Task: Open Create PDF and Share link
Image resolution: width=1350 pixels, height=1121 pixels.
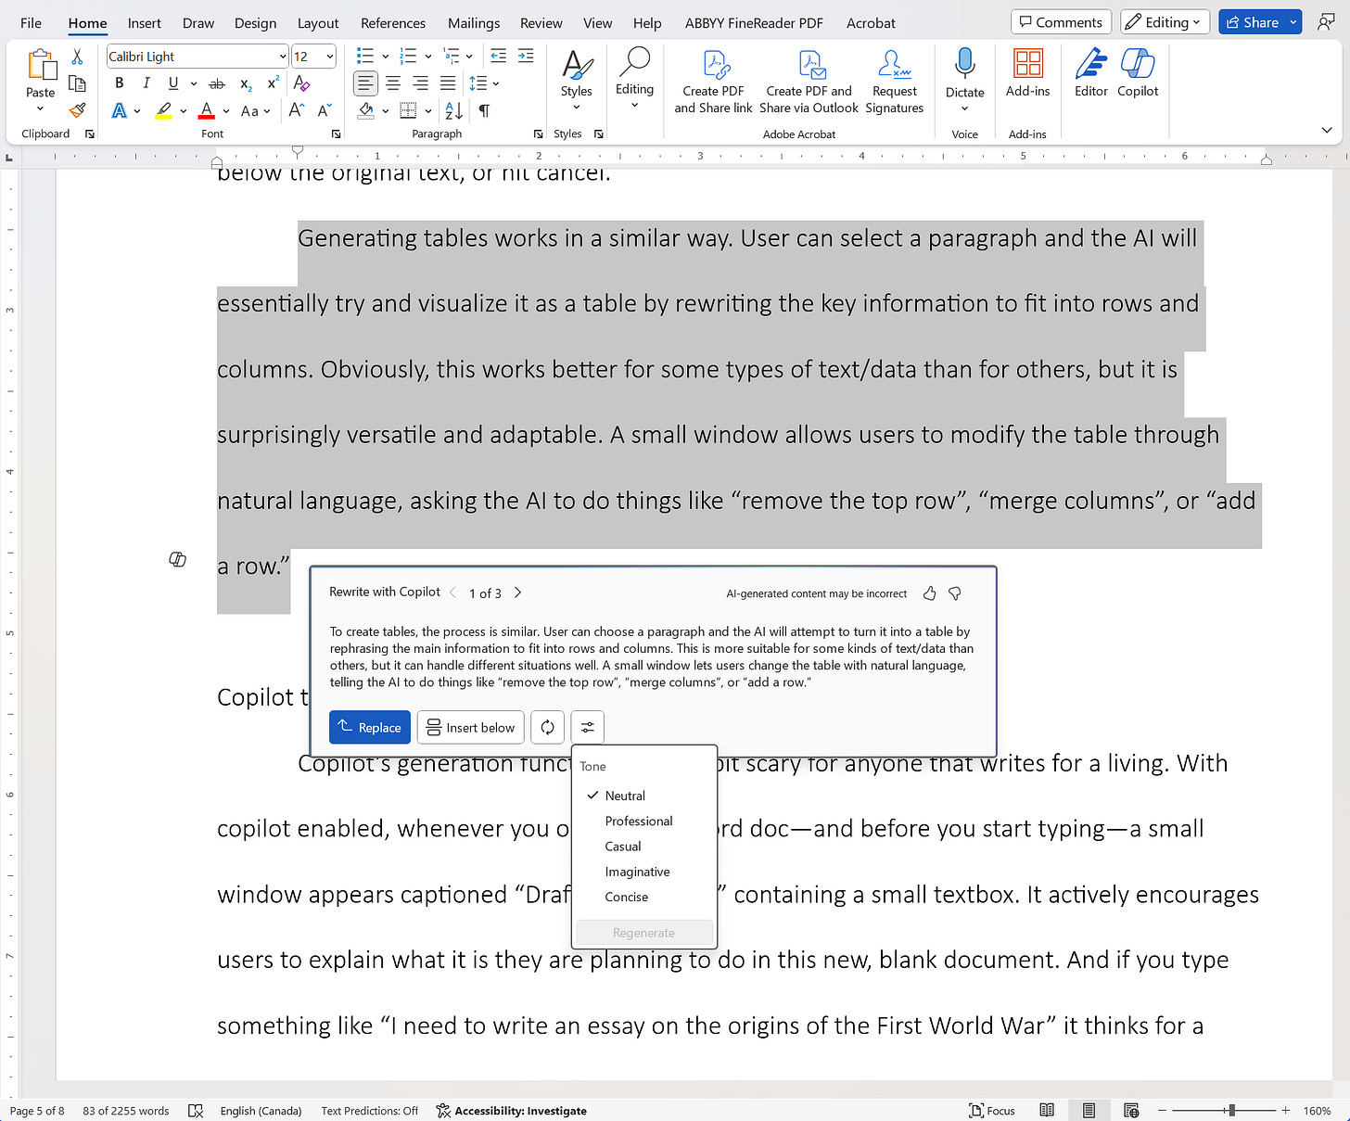Action: pos(713,83)
